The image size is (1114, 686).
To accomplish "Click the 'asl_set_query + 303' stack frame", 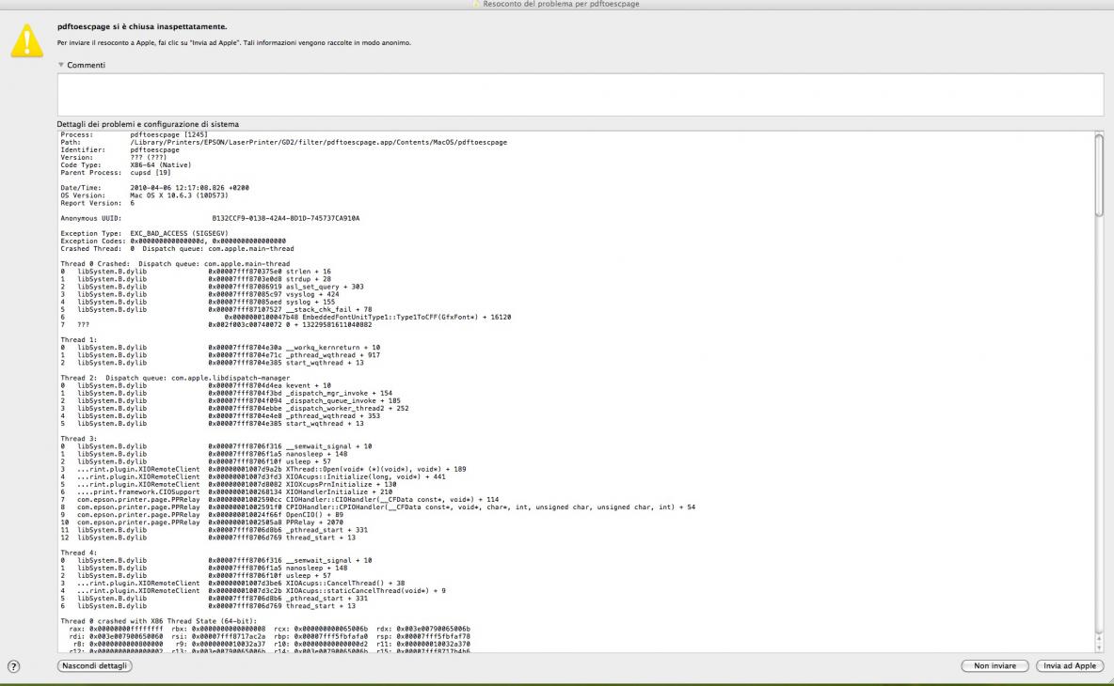I will point(212,287).
